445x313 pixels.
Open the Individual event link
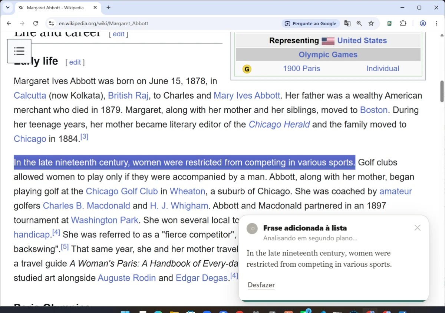[x=383, y=69]
